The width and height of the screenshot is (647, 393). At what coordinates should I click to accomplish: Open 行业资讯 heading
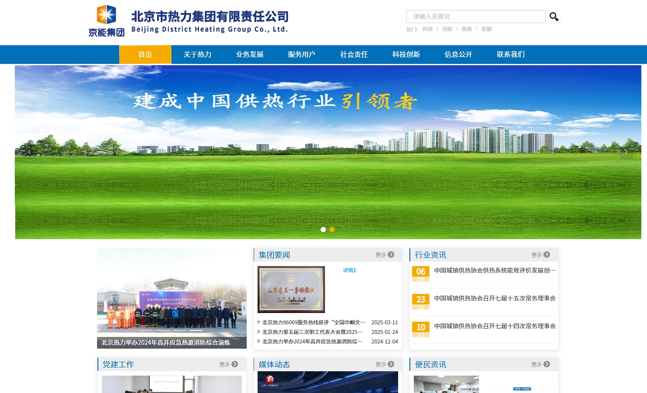point(430,255)
